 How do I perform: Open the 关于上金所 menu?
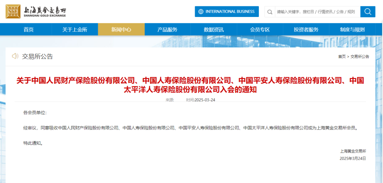click(x=74, y=29)
